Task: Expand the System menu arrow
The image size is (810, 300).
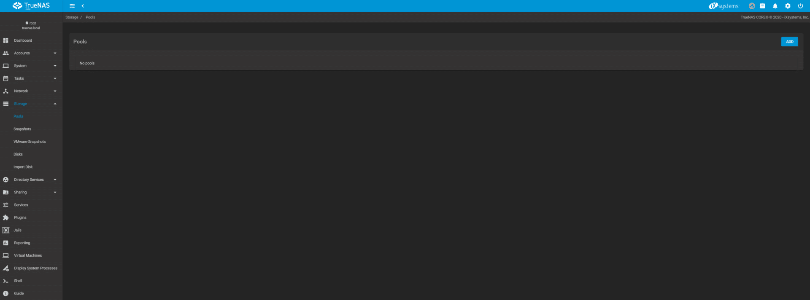Action: (x=55, y=66)
